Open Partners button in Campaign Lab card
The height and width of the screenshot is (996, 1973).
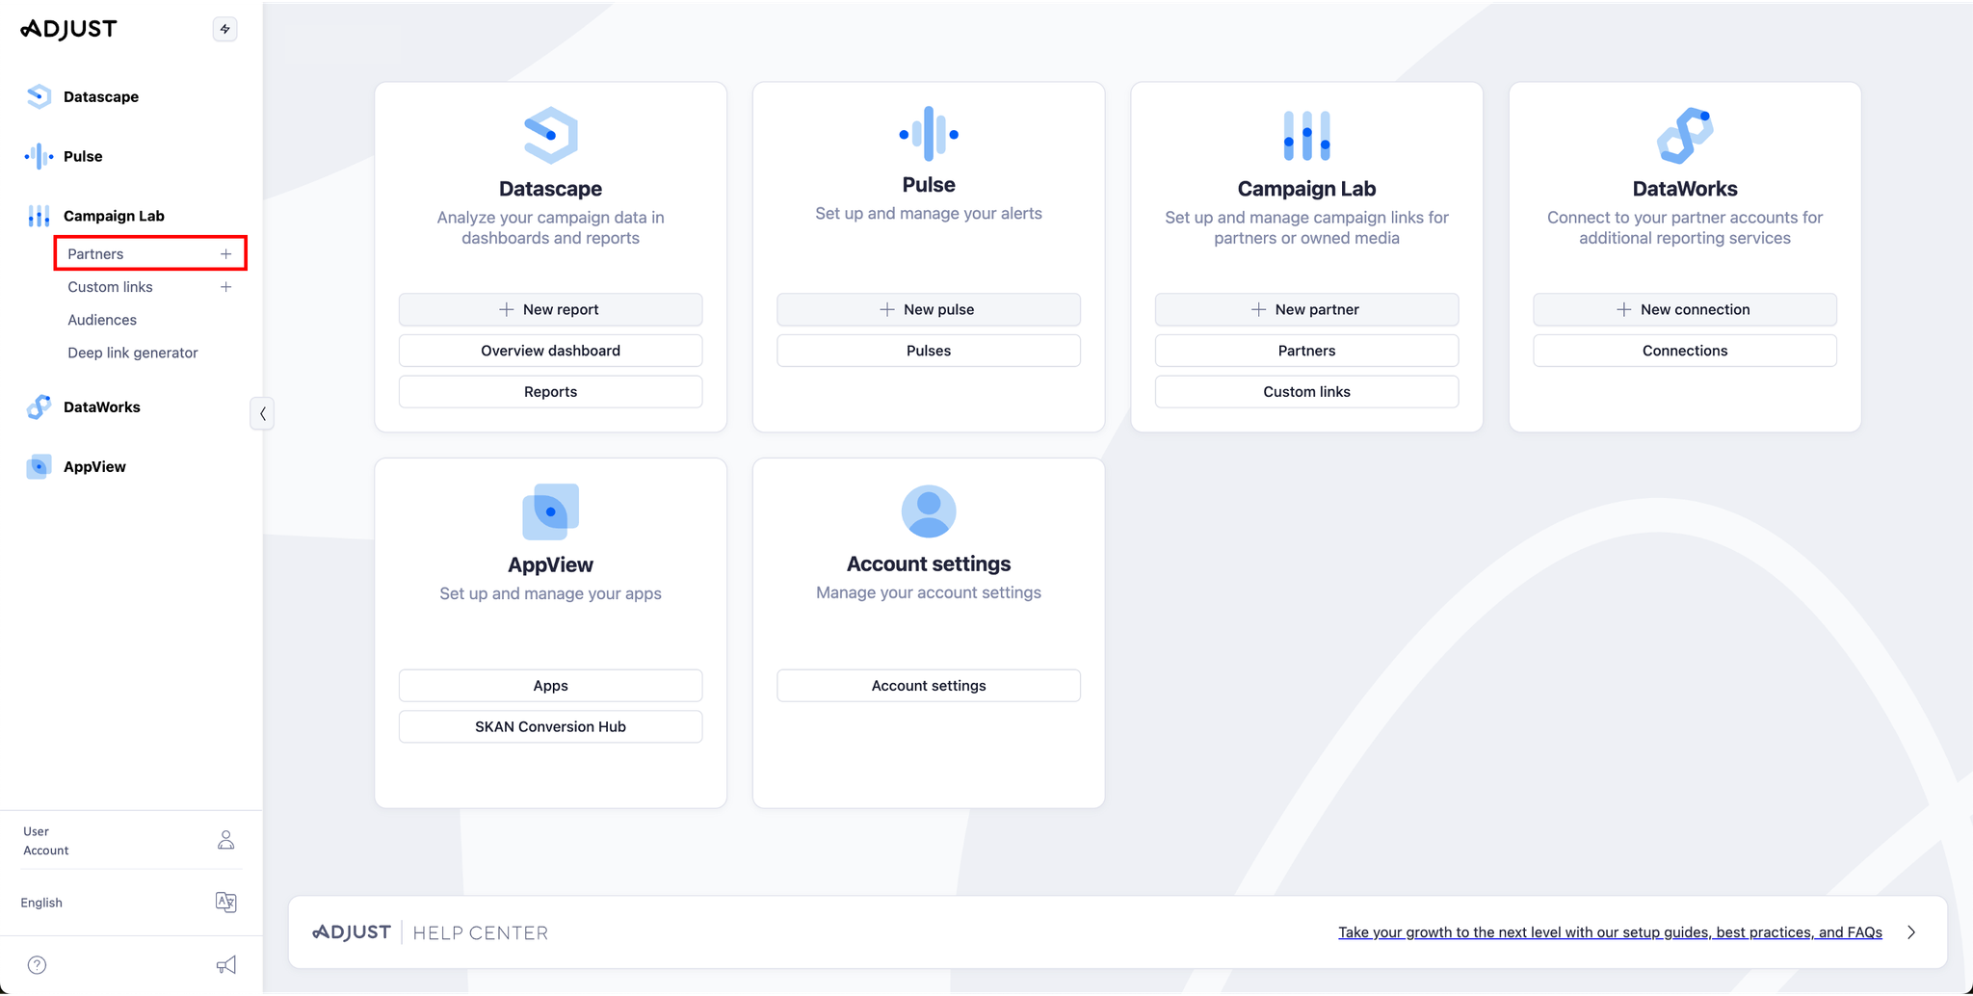click(x=1306, y=351)
